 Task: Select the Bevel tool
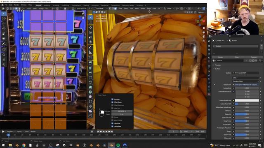pos(90,73)
